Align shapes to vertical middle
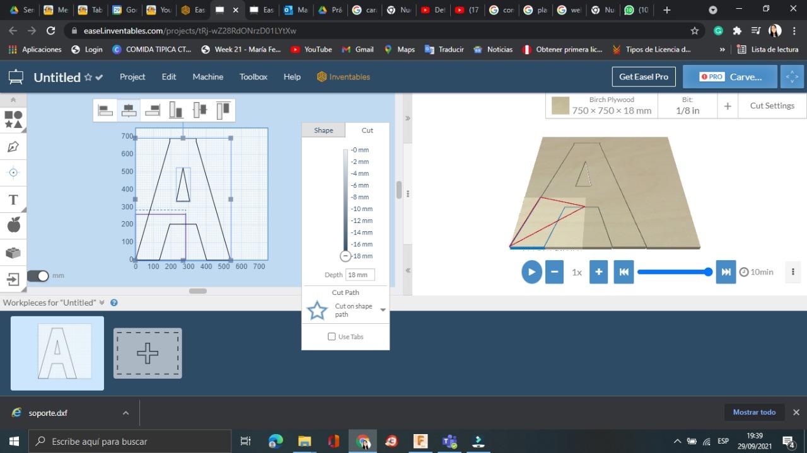Viewport: 807px width, 453px height. [x=200, y=110]
